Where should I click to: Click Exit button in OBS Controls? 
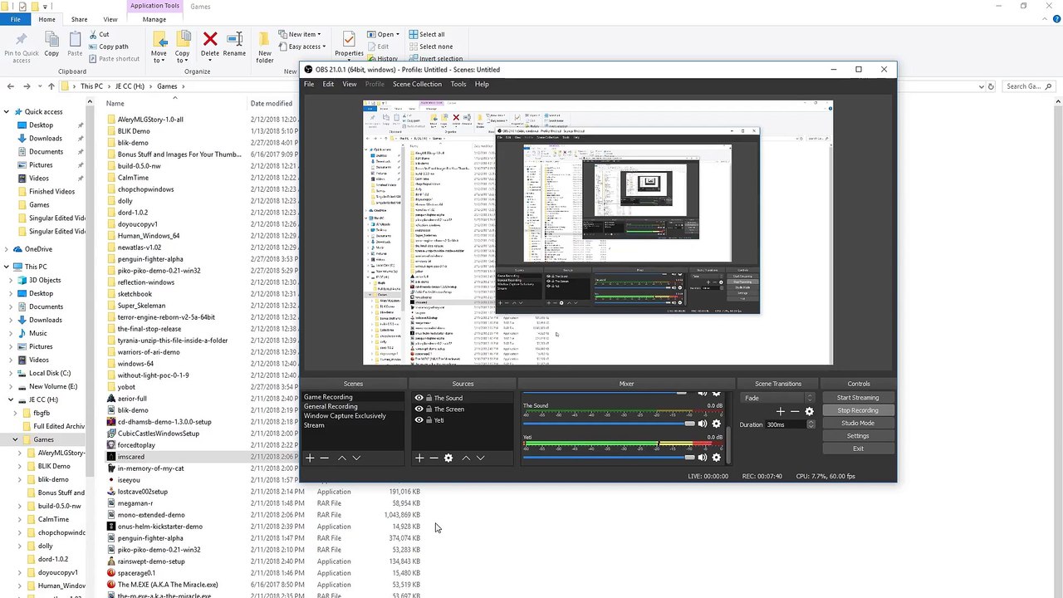(x=858, y=448)
